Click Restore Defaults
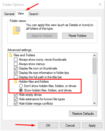Viewport: 105px width, 131px height. click(x=83, y=114)
